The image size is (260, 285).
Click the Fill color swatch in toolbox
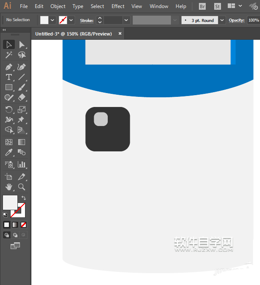click(x=10, y=202)
